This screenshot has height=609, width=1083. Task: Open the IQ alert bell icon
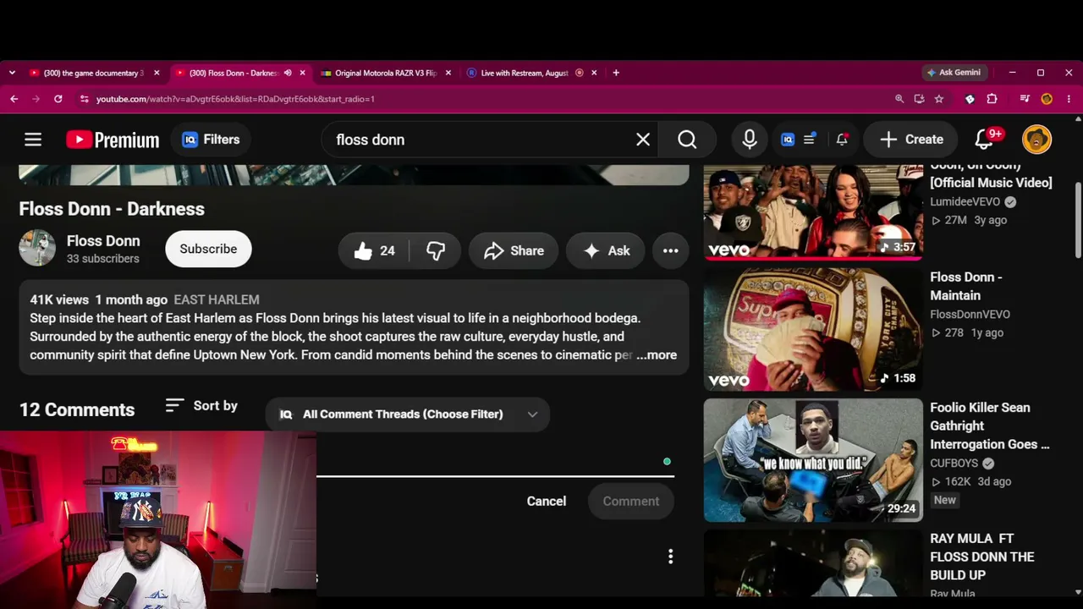[842, 140]
